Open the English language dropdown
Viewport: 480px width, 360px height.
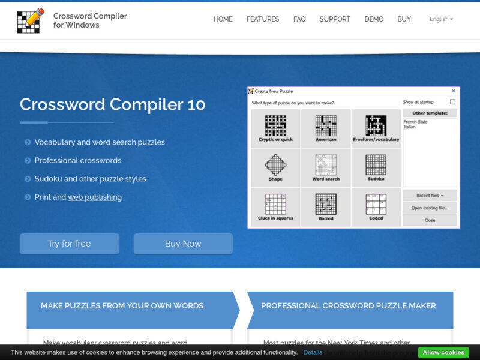point(441,19)
